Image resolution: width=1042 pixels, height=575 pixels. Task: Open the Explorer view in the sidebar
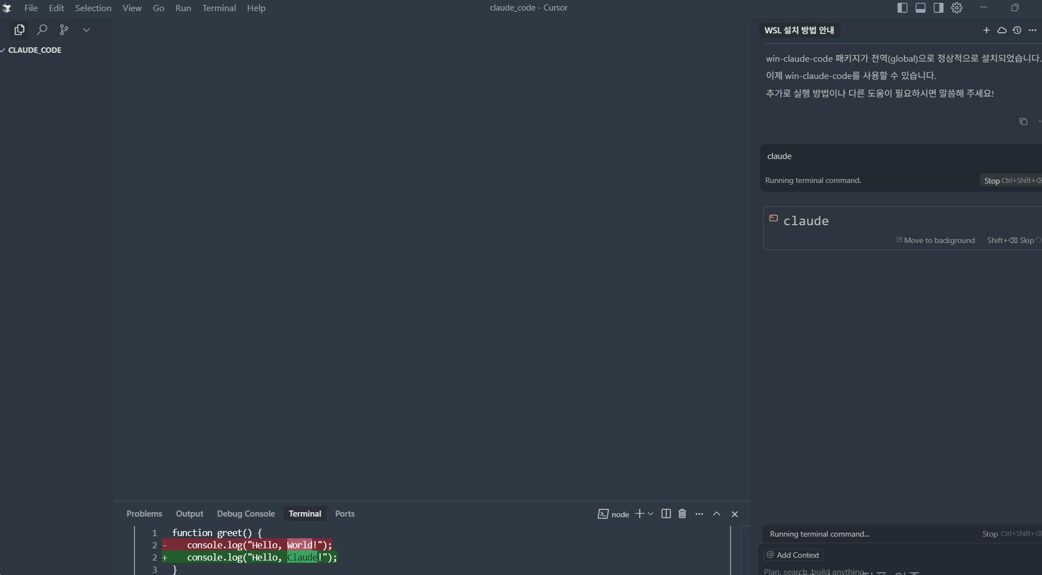(19, 29)
